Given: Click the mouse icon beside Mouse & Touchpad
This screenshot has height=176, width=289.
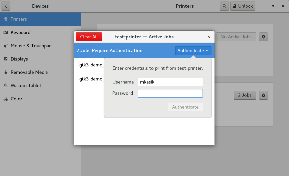Looking at the screenshot, I should click(6, 46).
